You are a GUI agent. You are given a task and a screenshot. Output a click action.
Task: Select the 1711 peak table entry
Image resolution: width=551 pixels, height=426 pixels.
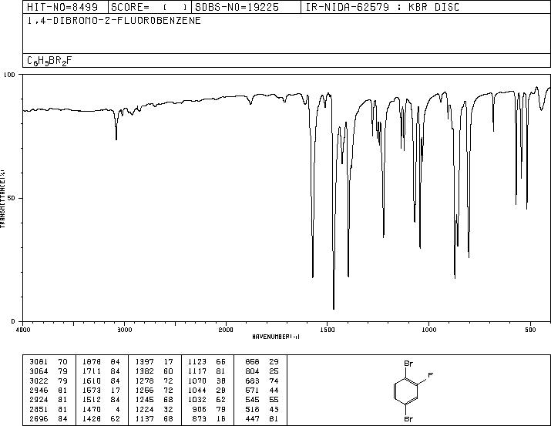tap(101, 371)
